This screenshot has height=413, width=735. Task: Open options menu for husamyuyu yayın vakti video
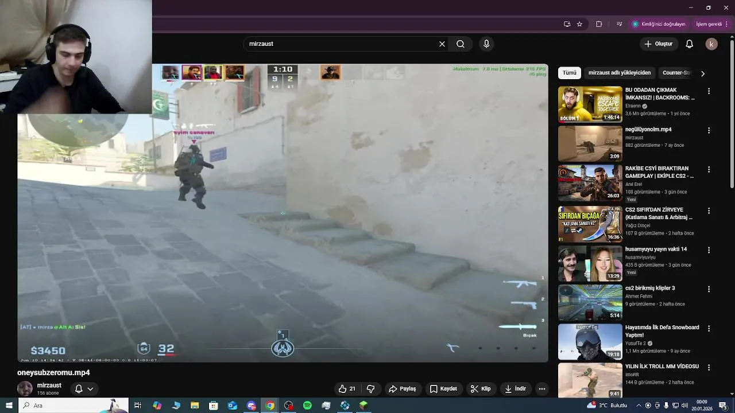709,250
